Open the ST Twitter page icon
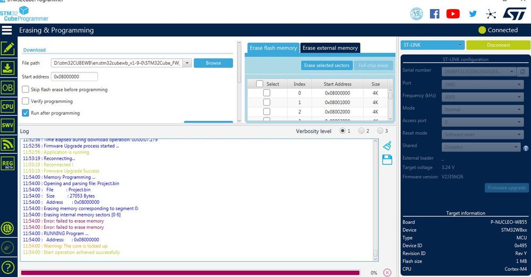Viewport: 531px width, 277px height. click(x=473, y=14)
